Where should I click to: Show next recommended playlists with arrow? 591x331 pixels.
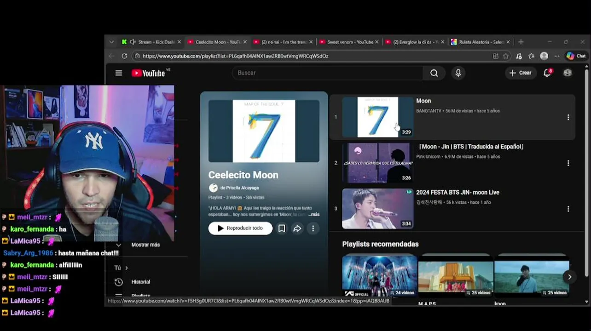pyautogui.click(x=569, y=277)
